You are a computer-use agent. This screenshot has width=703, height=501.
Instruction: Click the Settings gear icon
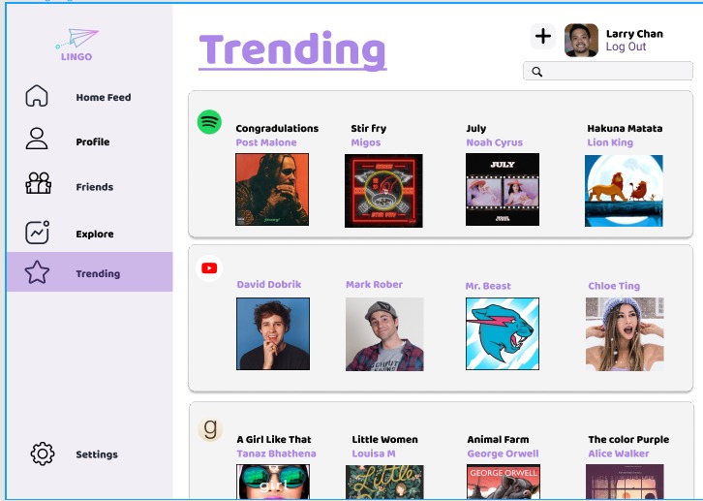43,454
